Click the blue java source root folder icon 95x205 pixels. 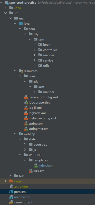click(21, 24)
